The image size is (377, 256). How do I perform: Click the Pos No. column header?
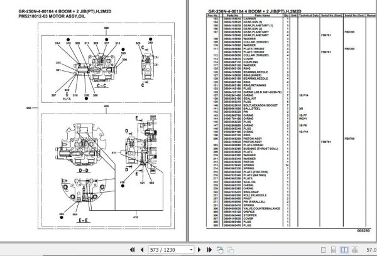[x=212, y=16]
